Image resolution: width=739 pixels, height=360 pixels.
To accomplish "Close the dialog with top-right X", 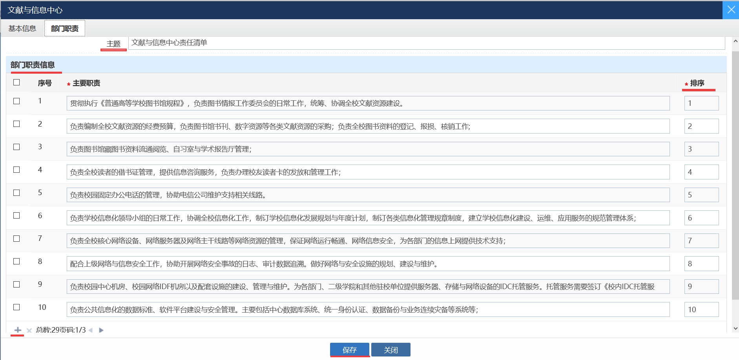I will 731,10.
